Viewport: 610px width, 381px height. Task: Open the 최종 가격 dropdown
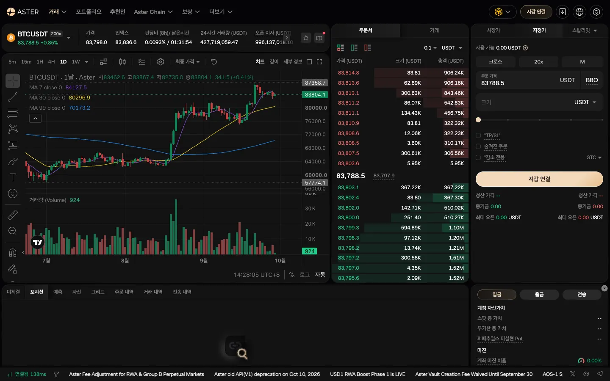point(187,62)
